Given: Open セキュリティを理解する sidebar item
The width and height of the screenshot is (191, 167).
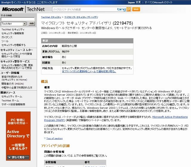Looking at the screenshot, I should click(x=13, y=45).
